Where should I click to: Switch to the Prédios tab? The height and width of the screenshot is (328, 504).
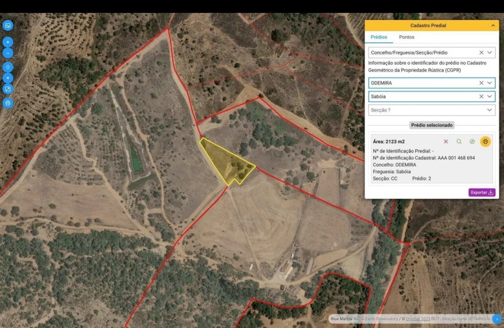[x=378, y=37]
